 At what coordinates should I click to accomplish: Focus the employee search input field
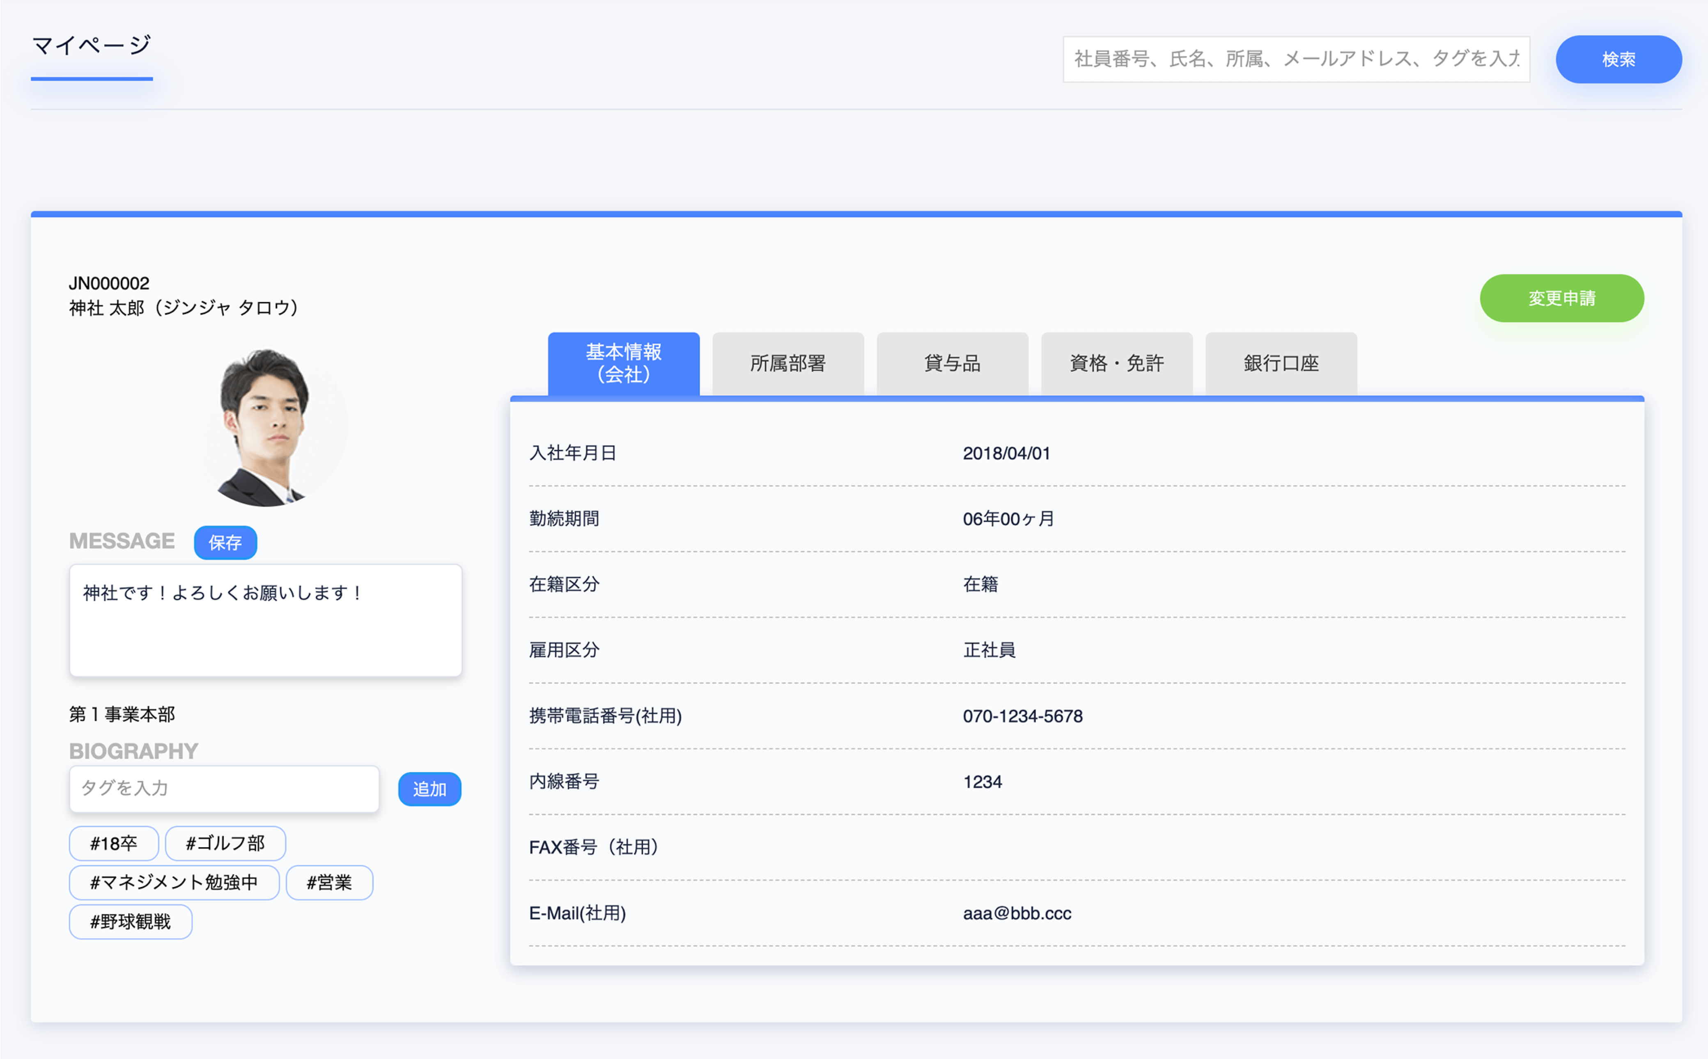[1295, 60]
